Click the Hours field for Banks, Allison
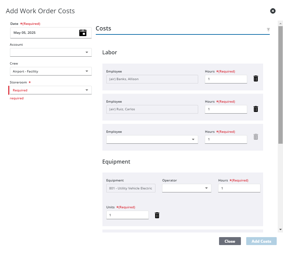The height and width of the screenshot is (253, 283). (x=226, y=79)
